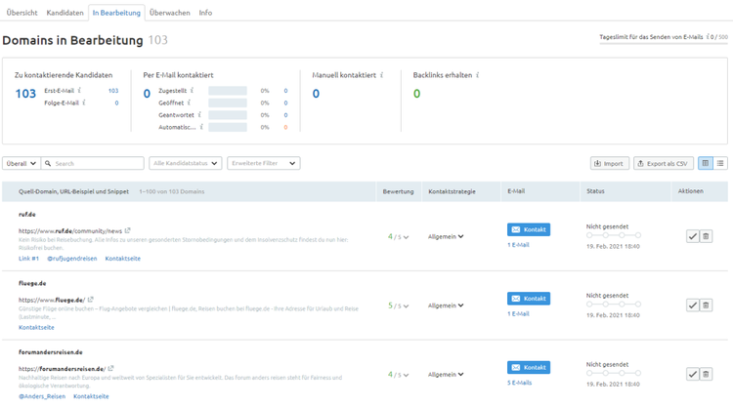This screenshot has width=733, height=408.
Task: Click forumandersreisen.de status progress tracker
Action: pos(614,373)
